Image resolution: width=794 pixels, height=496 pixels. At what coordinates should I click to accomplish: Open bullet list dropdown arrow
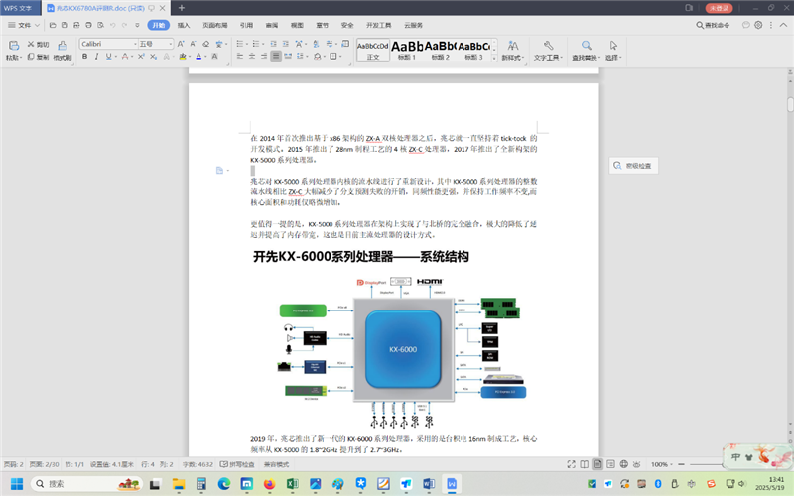tap(246, 44)
